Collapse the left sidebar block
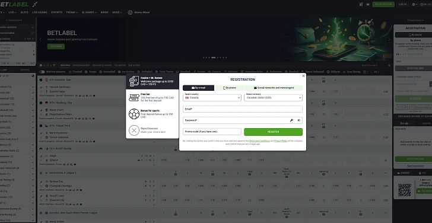The image size is (432, 223). click(14, 20)
